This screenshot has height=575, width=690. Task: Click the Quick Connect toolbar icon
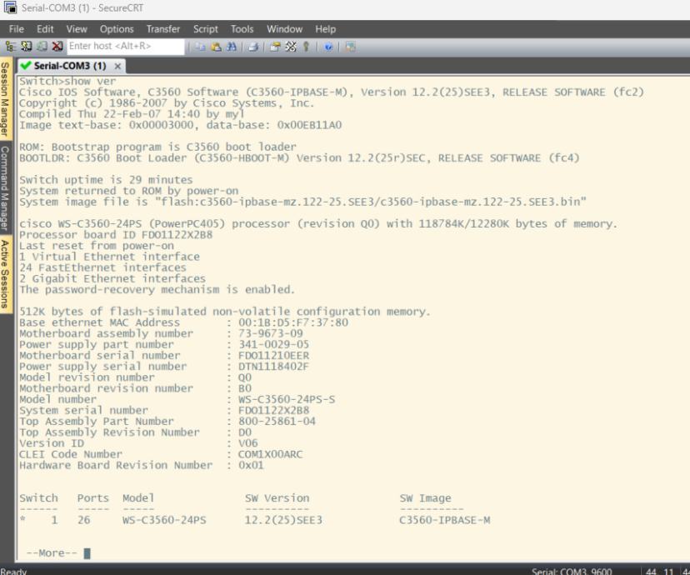click(27, 46)
